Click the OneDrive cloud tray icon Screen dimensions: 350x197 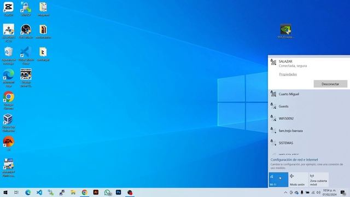pos(296,193)
